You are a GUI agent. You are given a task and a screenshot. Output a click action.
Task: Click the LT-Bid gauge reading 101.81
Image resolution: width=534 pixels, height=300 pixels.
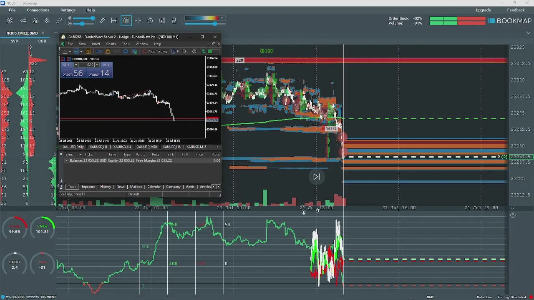point(43,229)
